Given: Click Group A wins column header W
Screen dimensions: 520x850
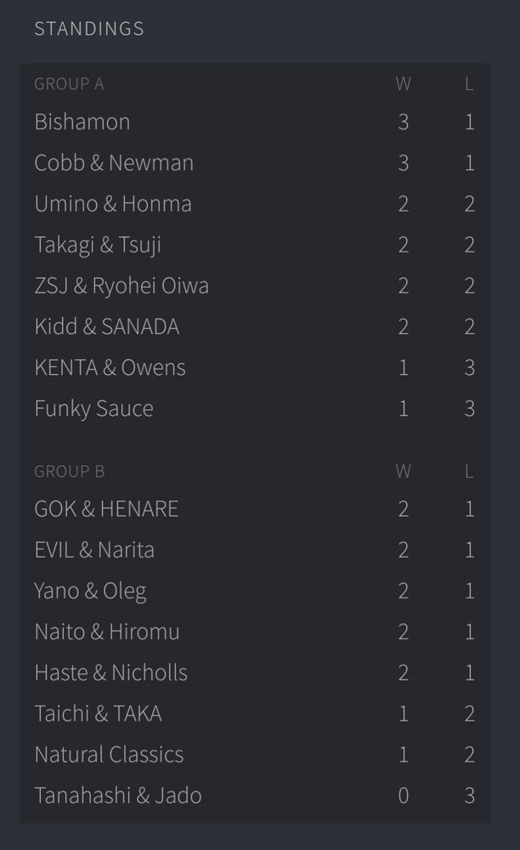Looking at the screenshot, I should click(x=403, y=84).
